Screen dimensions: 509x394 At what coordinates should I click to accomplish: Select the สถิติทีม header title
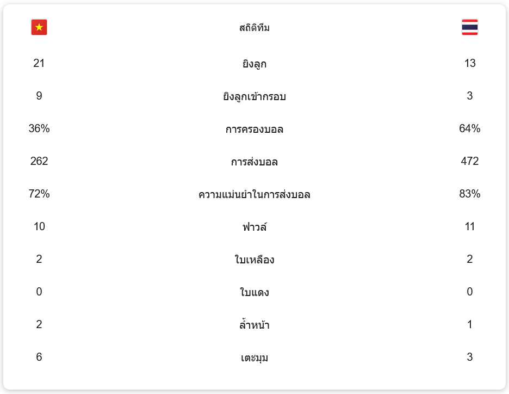click(254, 28)
